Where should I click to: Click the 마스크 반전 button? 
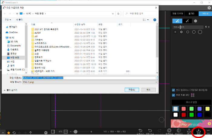[x=191, y=102]
